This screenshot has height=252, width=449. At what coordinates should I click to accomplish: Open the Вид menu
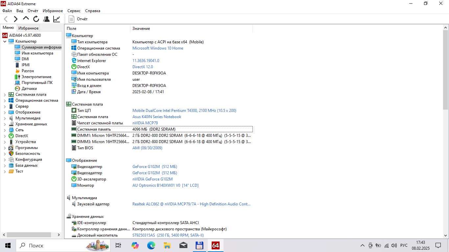pyautogui.click(x=20, y=11)
